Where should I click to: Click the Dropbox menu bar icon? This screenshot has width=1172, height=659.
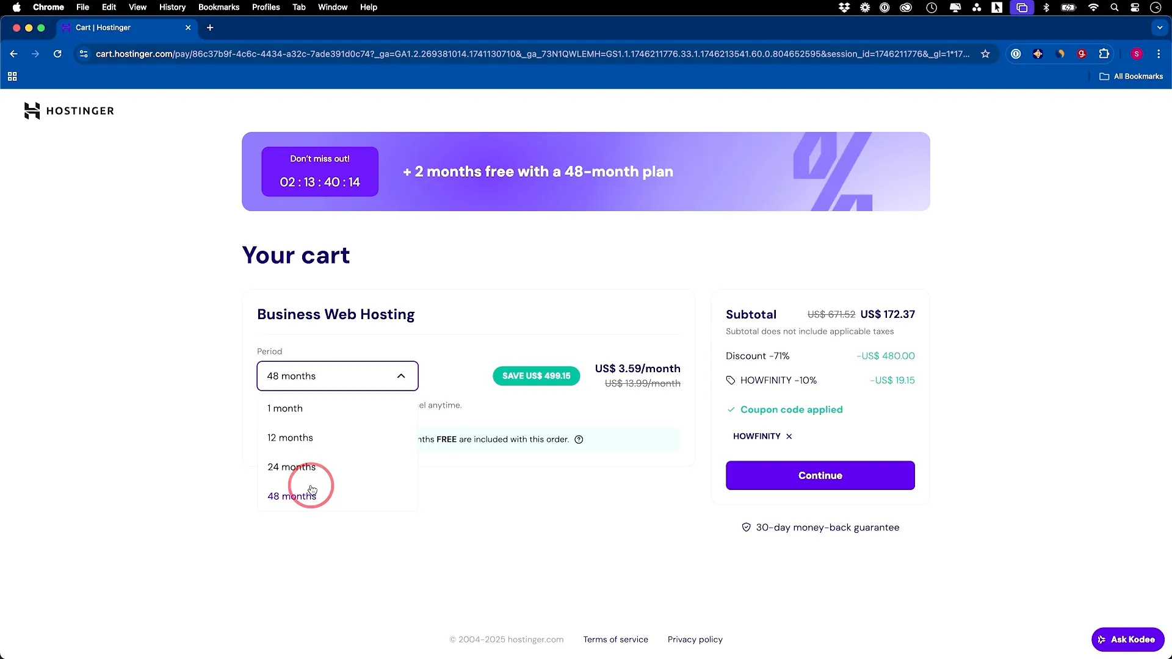[844, 7]
